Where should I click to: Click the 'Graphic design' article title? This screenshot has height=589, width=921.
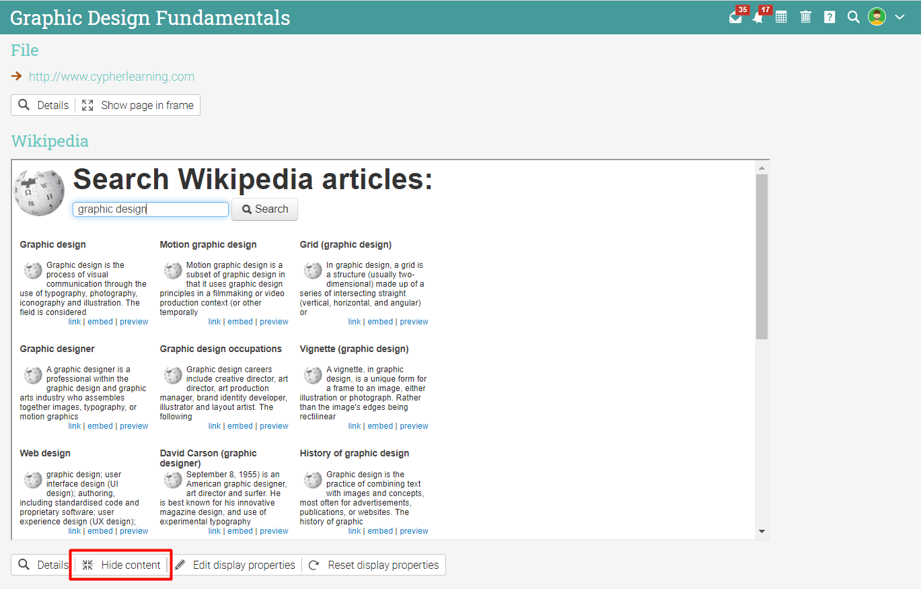52,244
